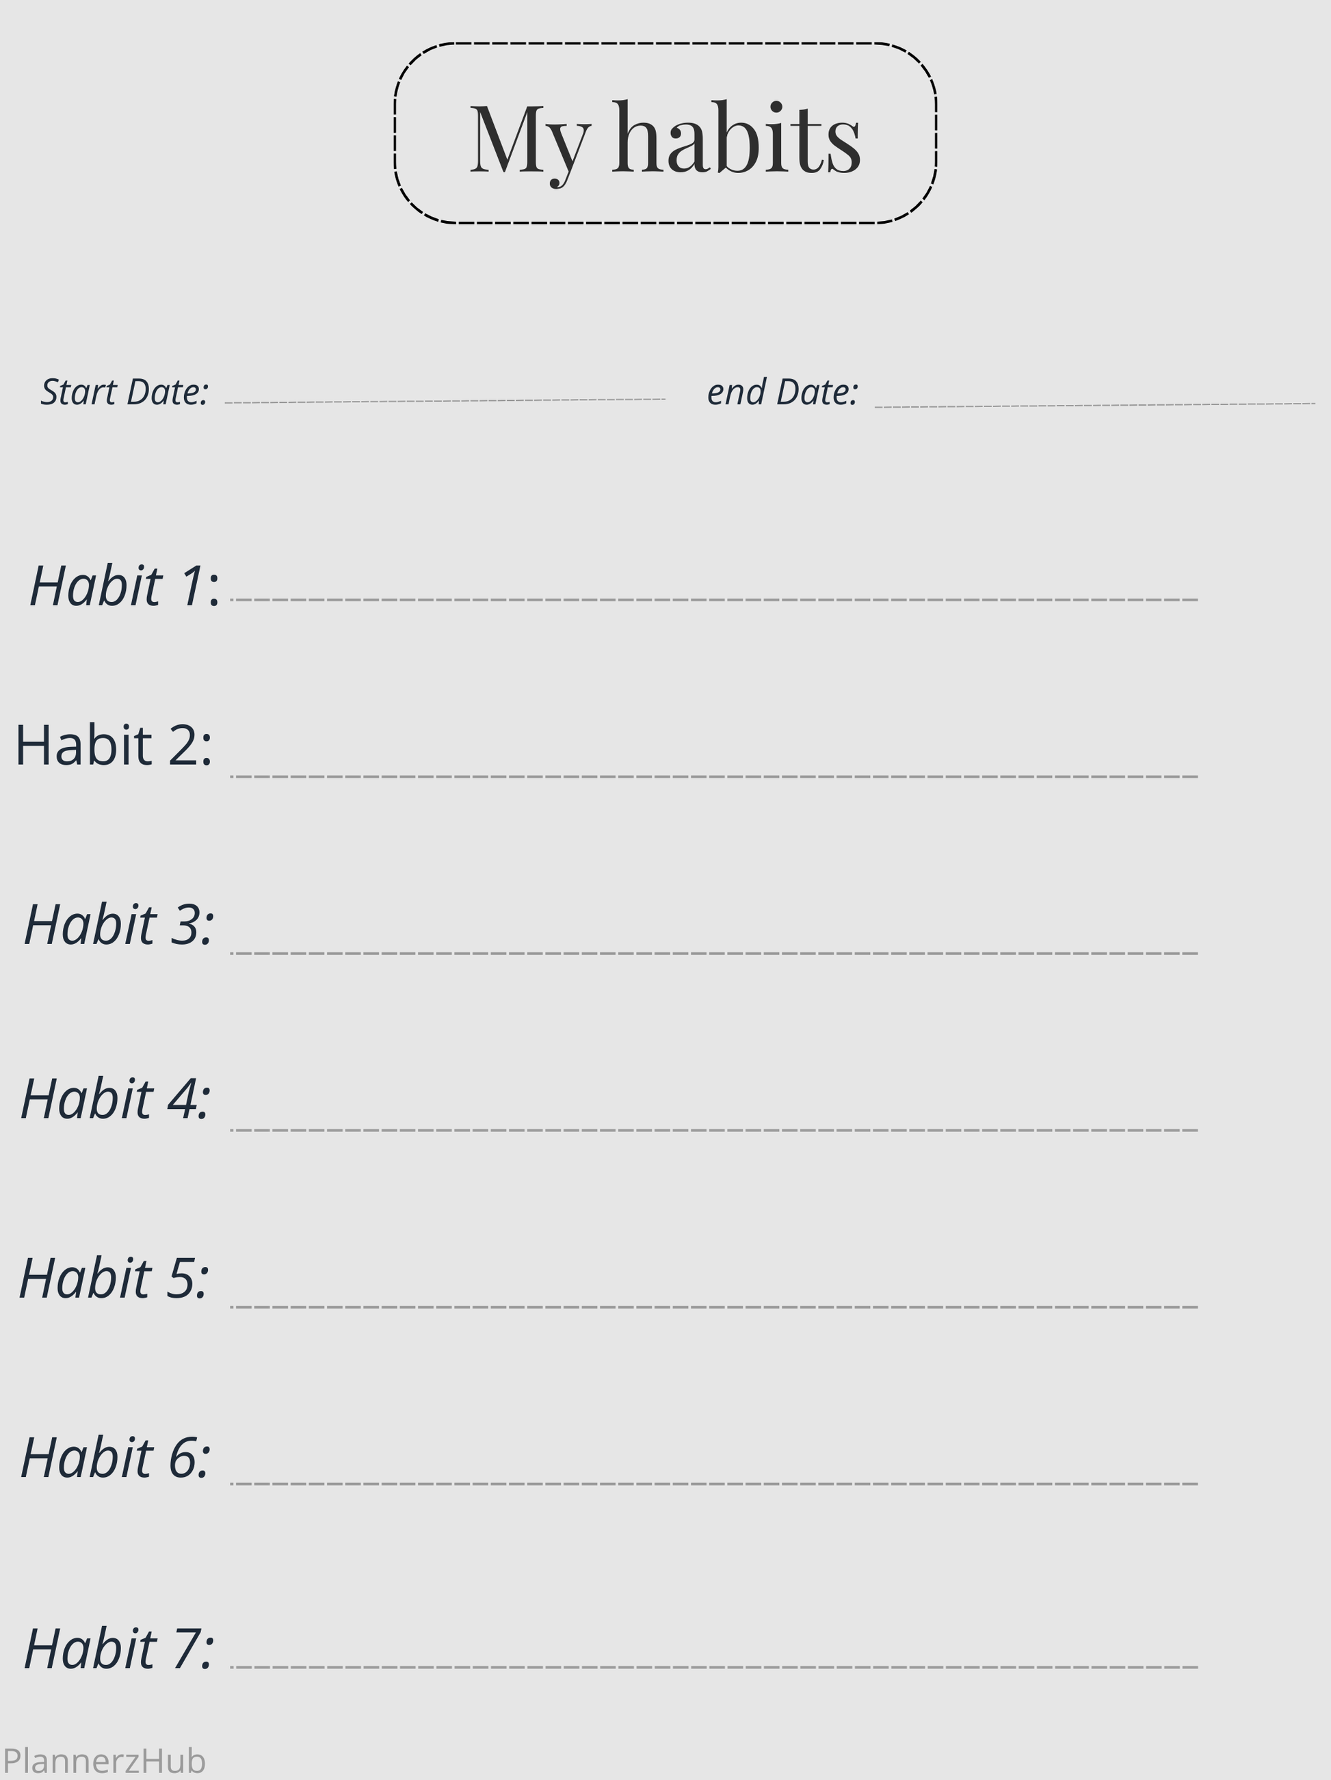Click the "Habit 2:" label
The height and width of the screenshot is (1780, 1331).
(114, 745)
